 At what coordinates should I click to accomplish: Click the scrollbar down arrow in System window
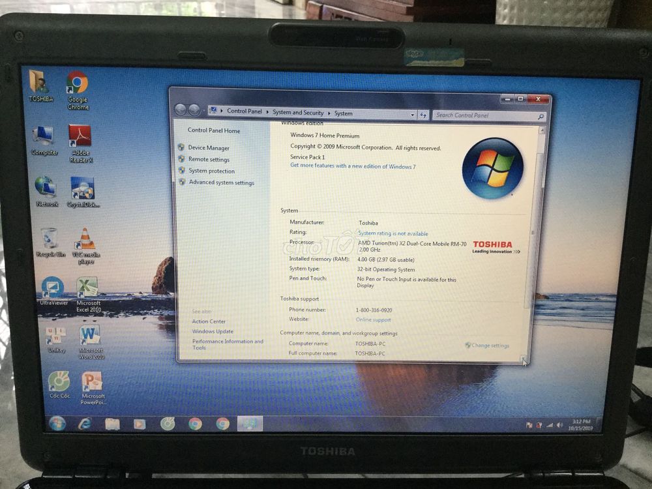pyautogui.click(x=524, y=357)
